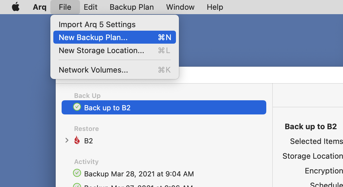343x187 pixels.
Task: Open the Backup Mar 28, 2021 activity entry
Action: 139,174
